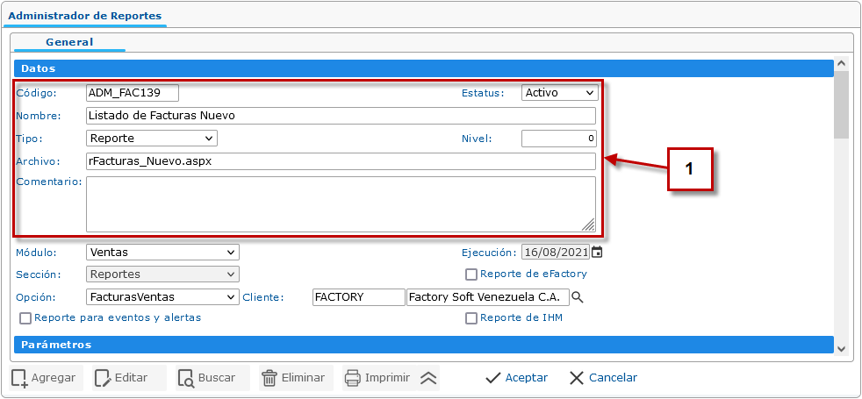Click the Factory Soft Venezuela C.A. field
The image size is (862, 399).
(x=488, y=297)
